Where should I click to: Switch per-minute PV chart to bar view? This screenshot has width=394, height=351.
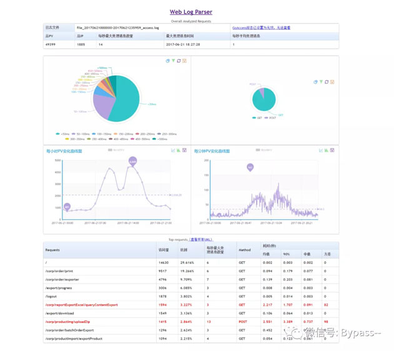(x=327, y=150)
